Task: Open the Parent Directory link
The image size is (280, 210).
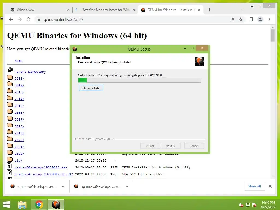Action: pyautogui.click(x=30, y=72)
